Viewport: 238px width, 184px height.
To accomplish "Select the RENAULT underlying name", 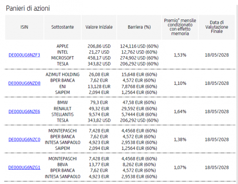I will point(63,109).
